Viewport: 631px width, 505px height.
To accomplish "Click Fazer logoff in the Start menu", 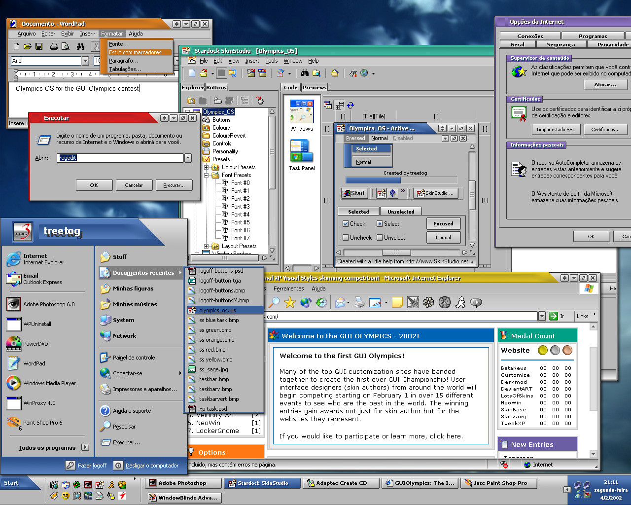I will (87, 466).
